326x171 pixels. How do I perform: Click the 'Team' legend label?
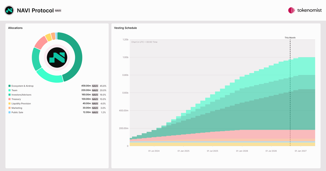pyautogui.click(x=14, y=90)
